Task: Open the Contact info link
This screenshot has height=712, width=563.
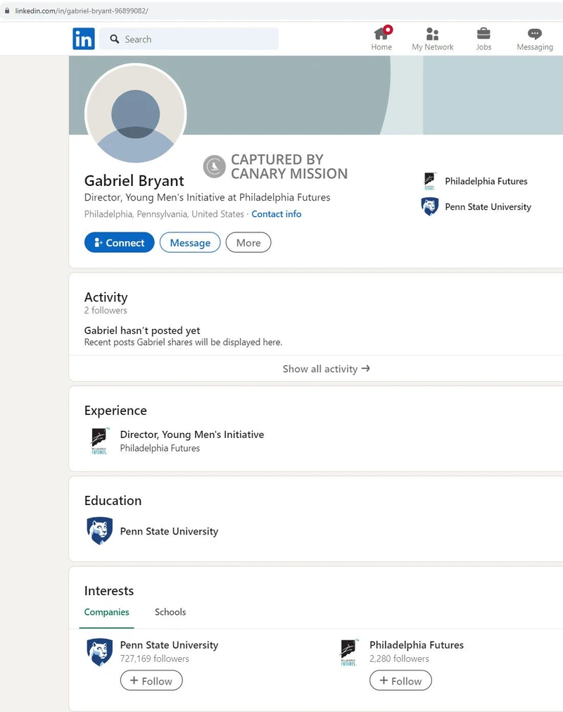Action: pos(277,214)
